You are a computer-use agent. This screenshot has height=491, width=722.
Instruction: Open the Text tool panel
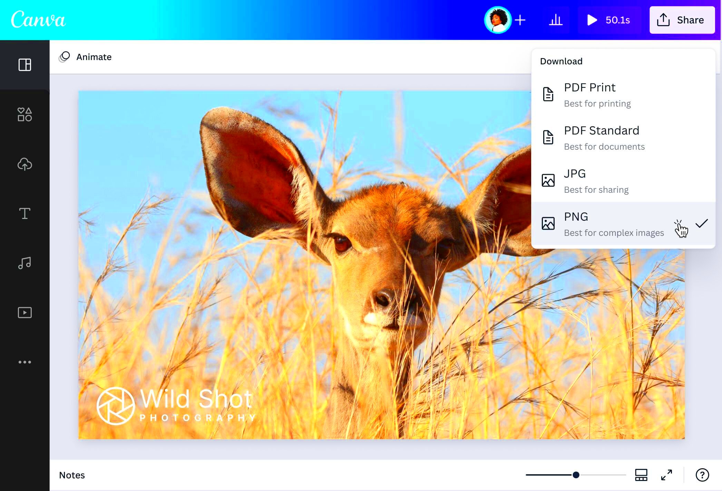click(x=25, y=214)
